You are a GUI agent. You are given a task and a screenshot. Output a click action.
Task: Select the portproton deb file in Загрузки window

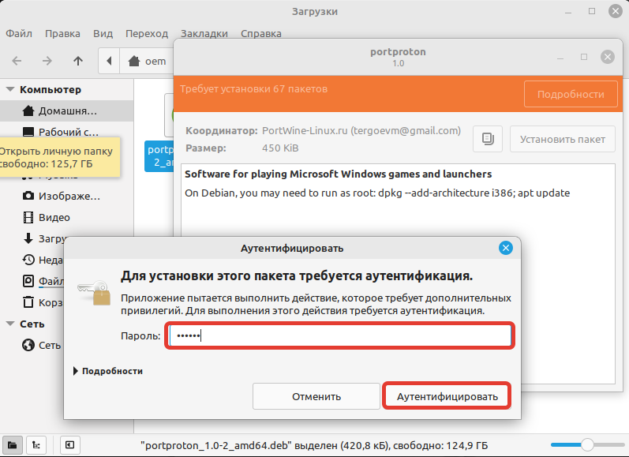coord(159,155)
